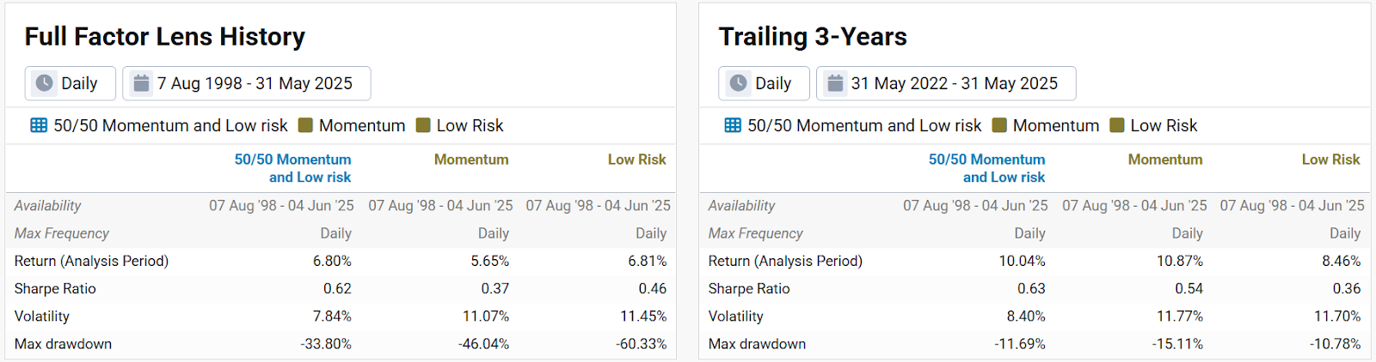Click table icon in left panel legend

point(39,125)
